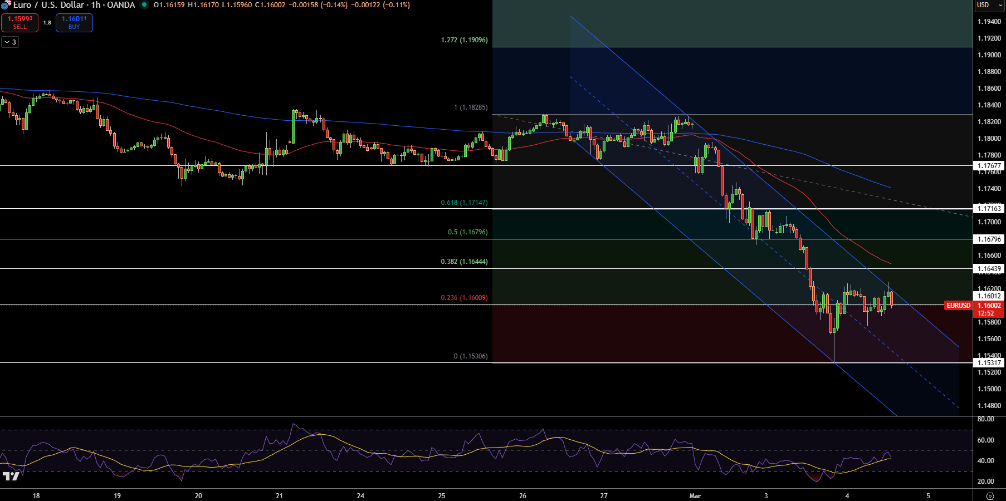The height and width of the screenshot is (501, 1006).
Task: Select the 0.618 (1.17147) Fibonacci label
Action: point(464,203)
